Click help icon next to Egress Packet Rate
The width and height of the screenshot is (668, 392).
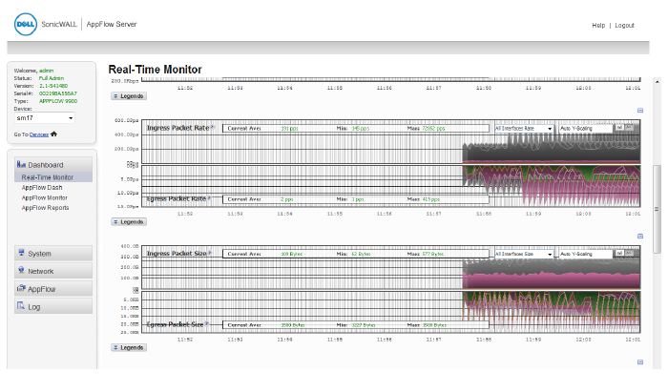[x=209, y=198]
